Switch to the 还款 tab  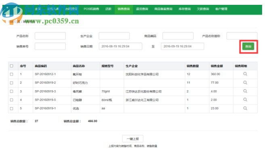pos(108,9)
